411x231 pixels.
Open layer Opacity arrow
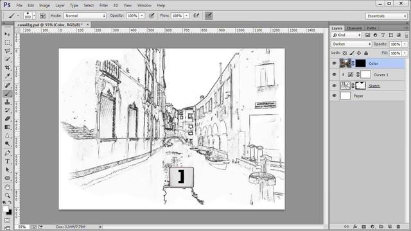405,44
